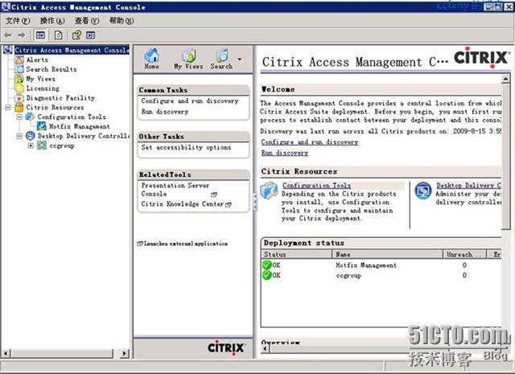This screenshot has height=374, width=515.
Task: Select the Licensing tree node
Action: pyautogui.click(x=43, y=88)
